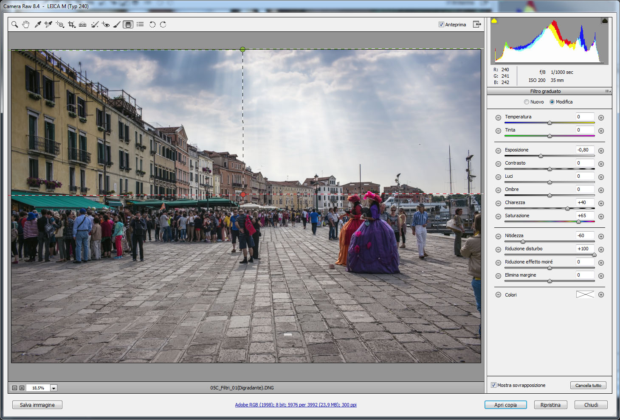Click the Colori color swatch
Screen dimensions: 620x420
(x=585, y=294)
